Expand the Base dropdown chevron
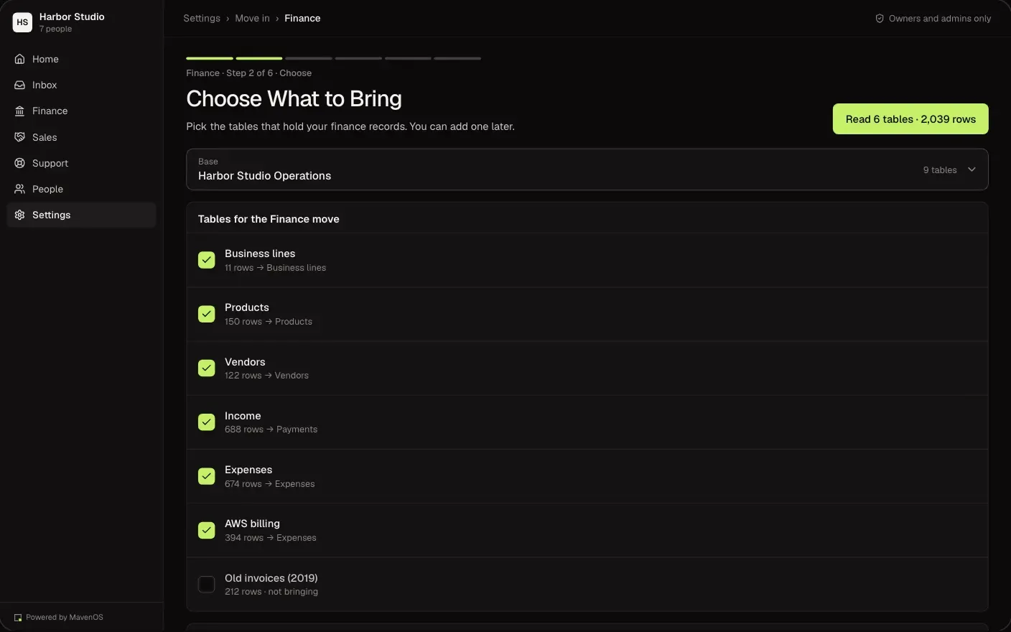Screen dimensions: 1011x632 (x=972, y=169)
